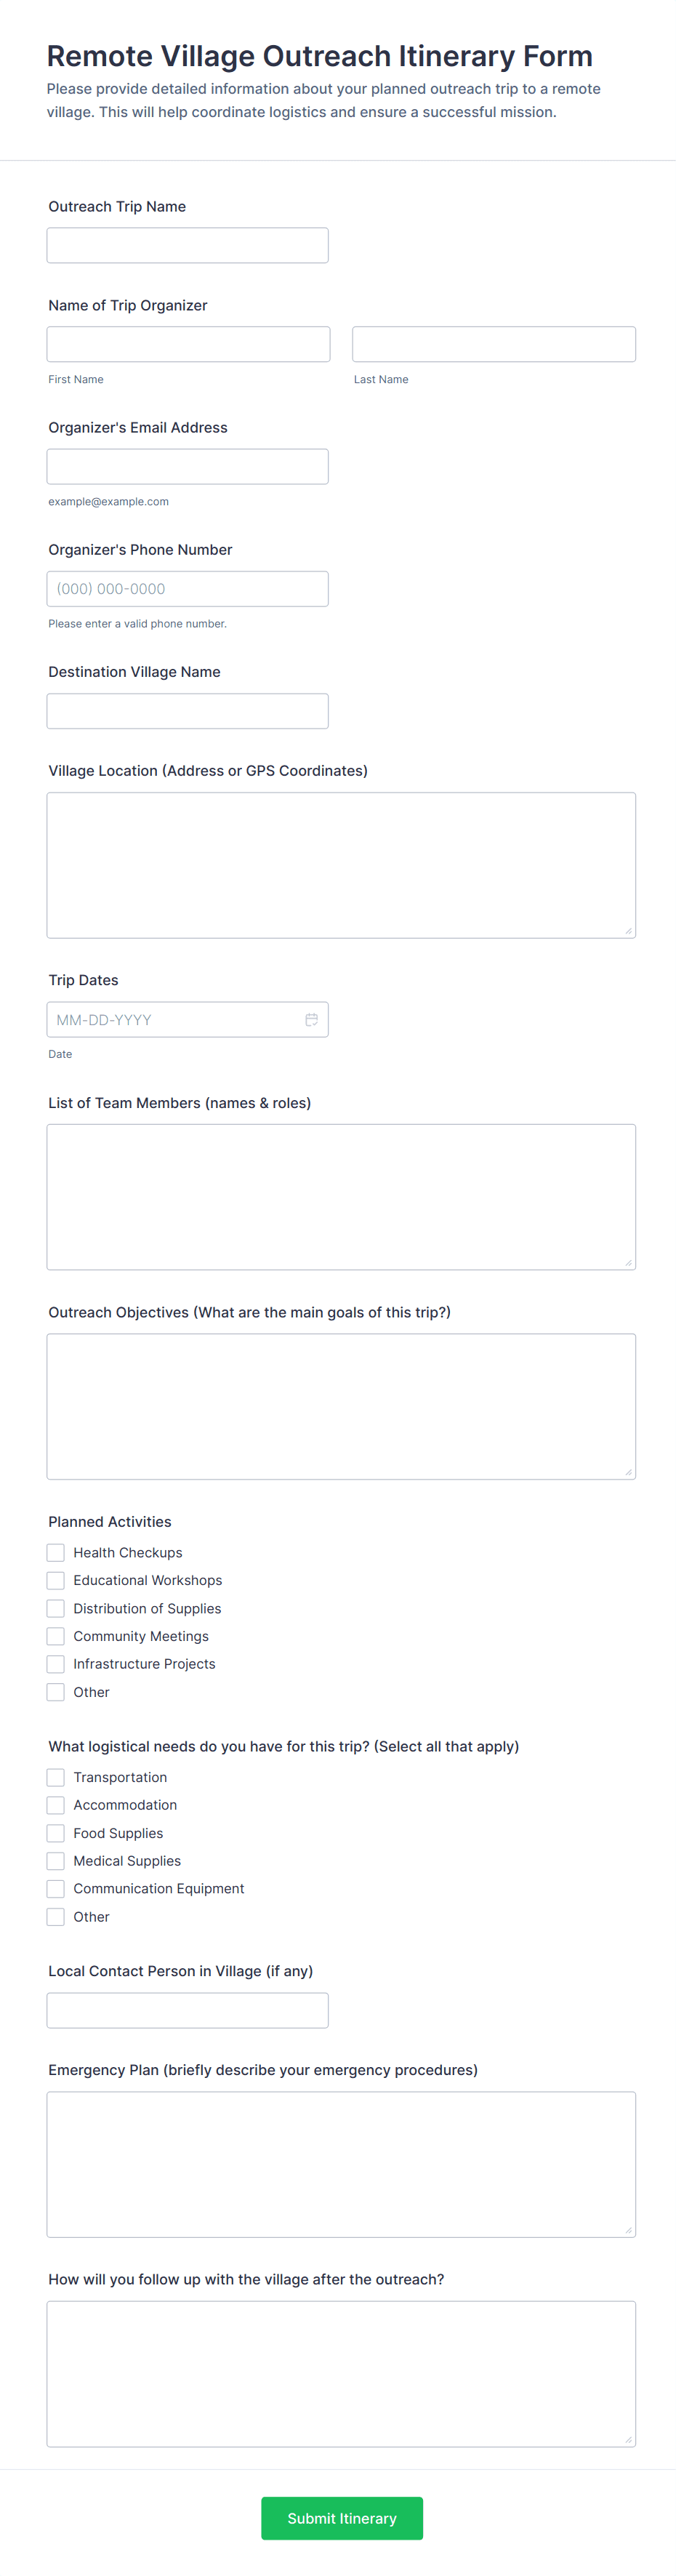Tick Communication Equipment checkbox
This screenshot has height=2576, width=676.
click(x=56, y=1889)
